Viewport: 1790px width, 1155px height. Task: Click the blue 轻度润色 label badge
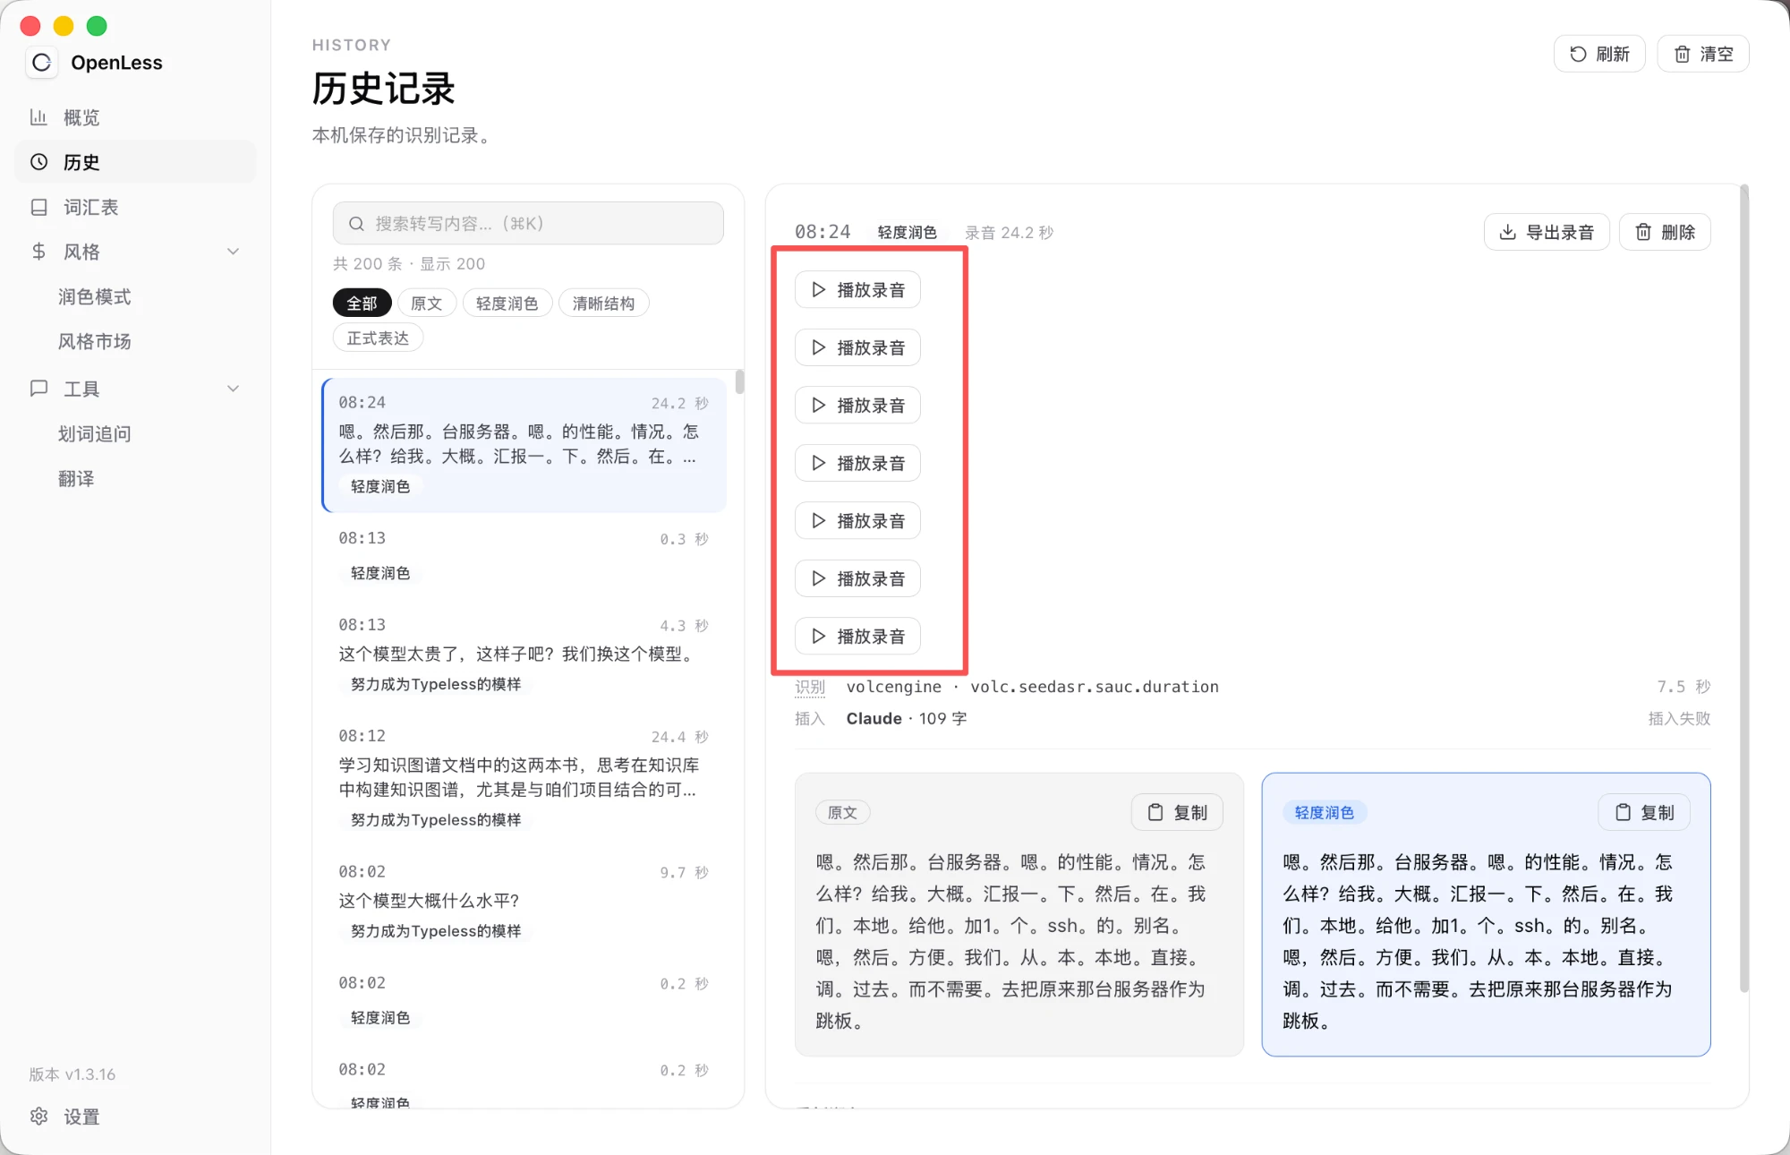1325,812
